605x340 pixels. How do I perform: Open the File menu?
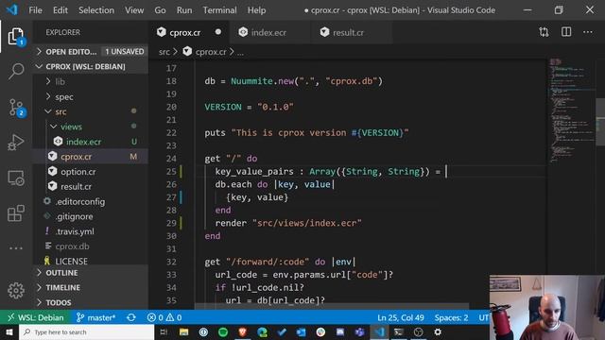[x=36, y=10]
